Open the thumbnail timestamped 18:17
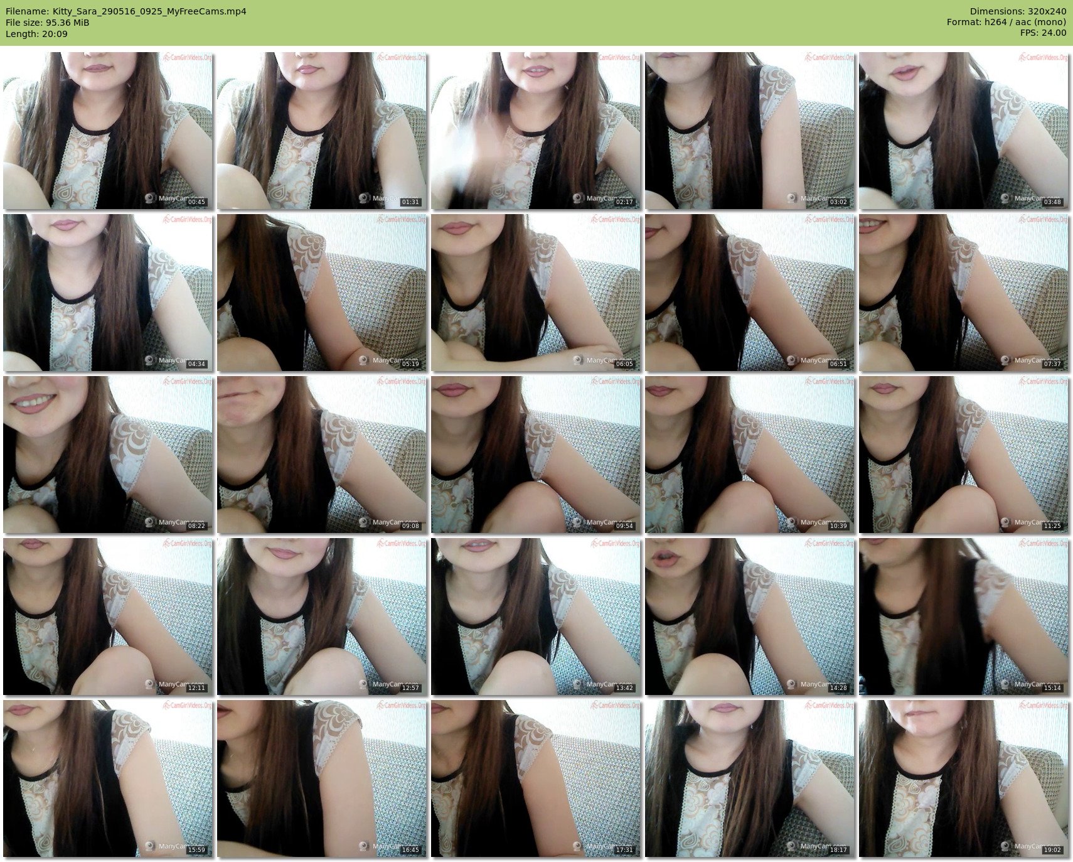The width and height of the screenshot is (1073, 862). (x=749, y=778)
